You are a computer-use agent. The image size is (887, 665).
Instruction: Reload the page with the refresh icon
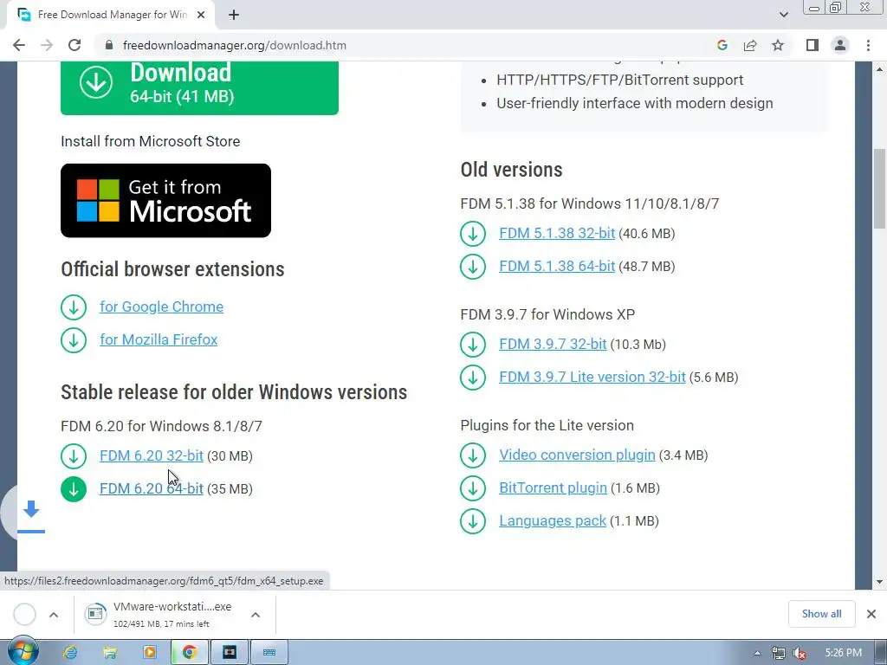[x=74, y=45]
